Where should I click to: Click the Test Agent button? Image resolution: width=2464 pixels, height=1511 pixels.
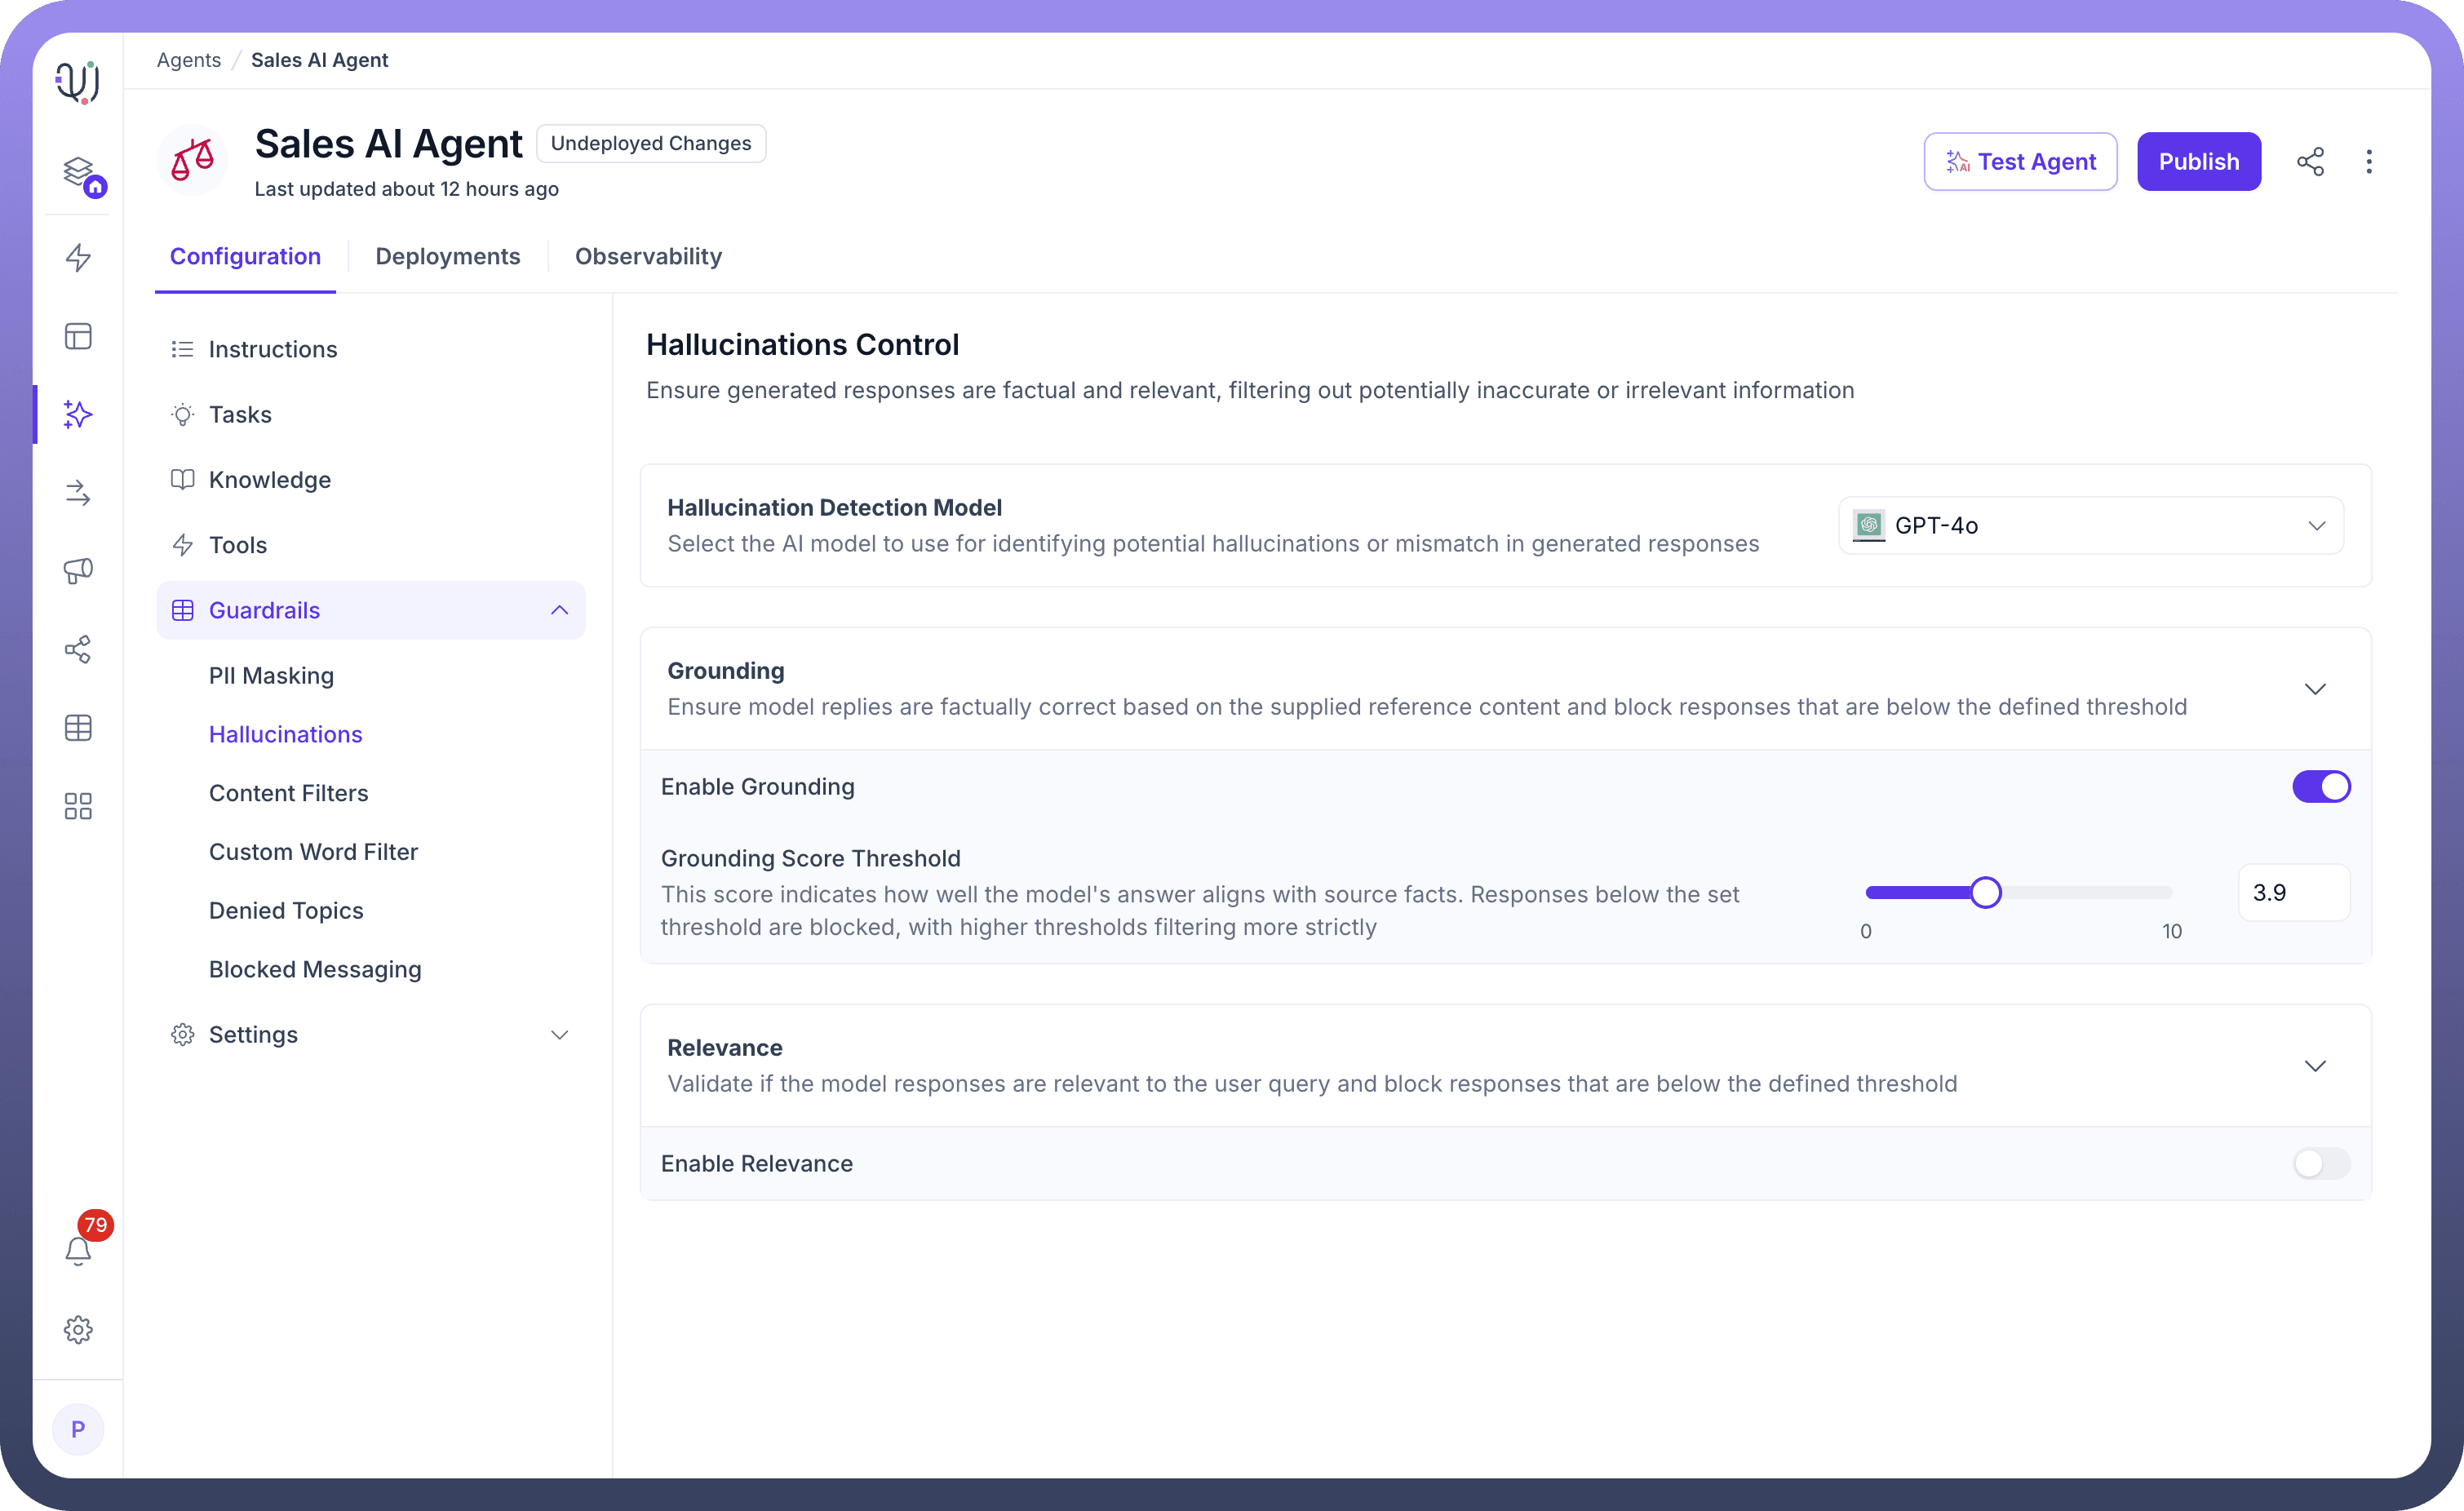tap(2020, 162)
